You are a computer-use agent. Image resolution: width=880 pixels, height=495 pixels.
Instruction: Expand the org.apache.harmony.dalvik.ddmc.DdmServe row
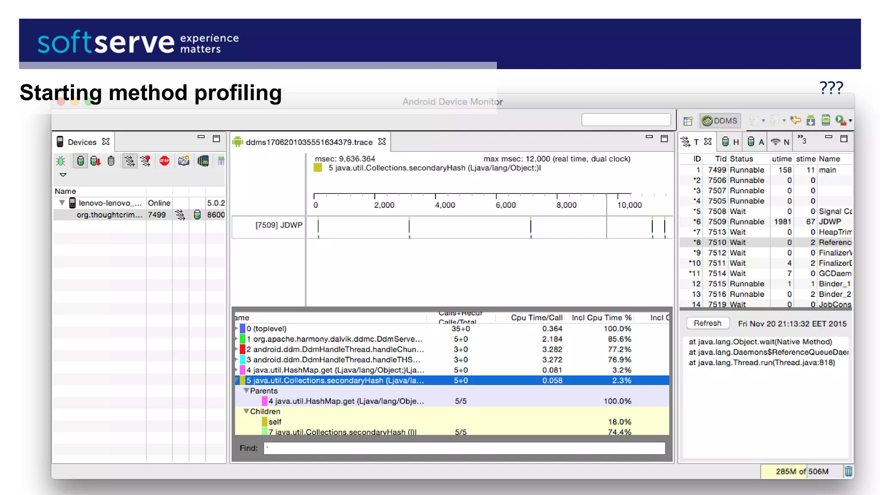[237, 339]
